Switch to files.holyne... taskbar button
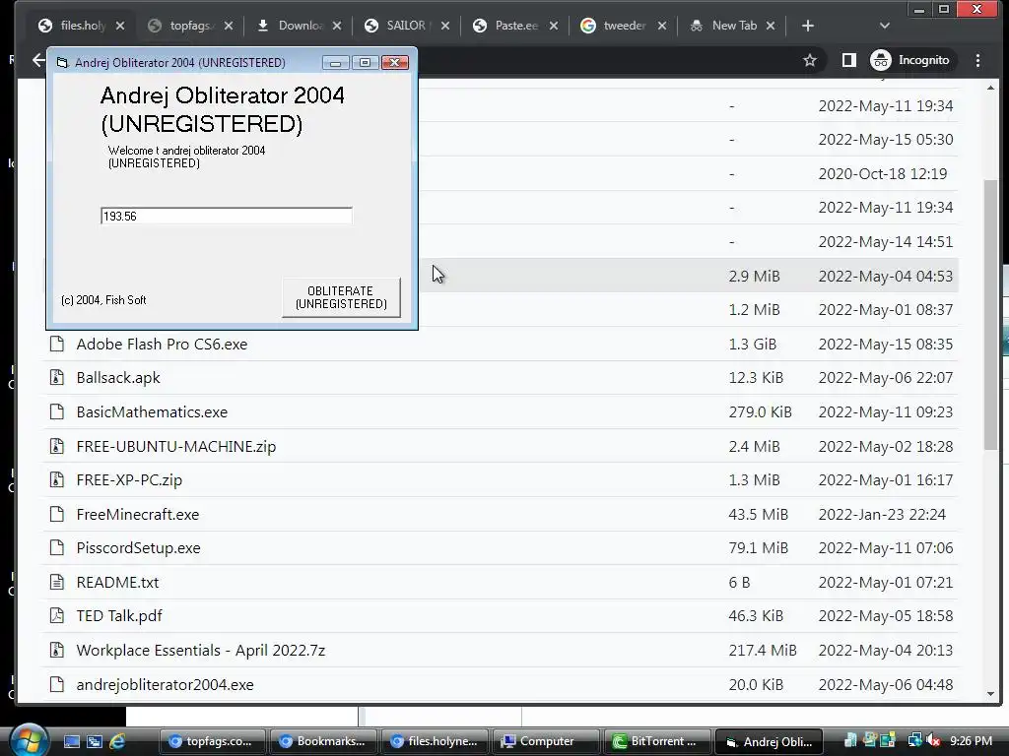1009x756 pixels. (435, 741)
